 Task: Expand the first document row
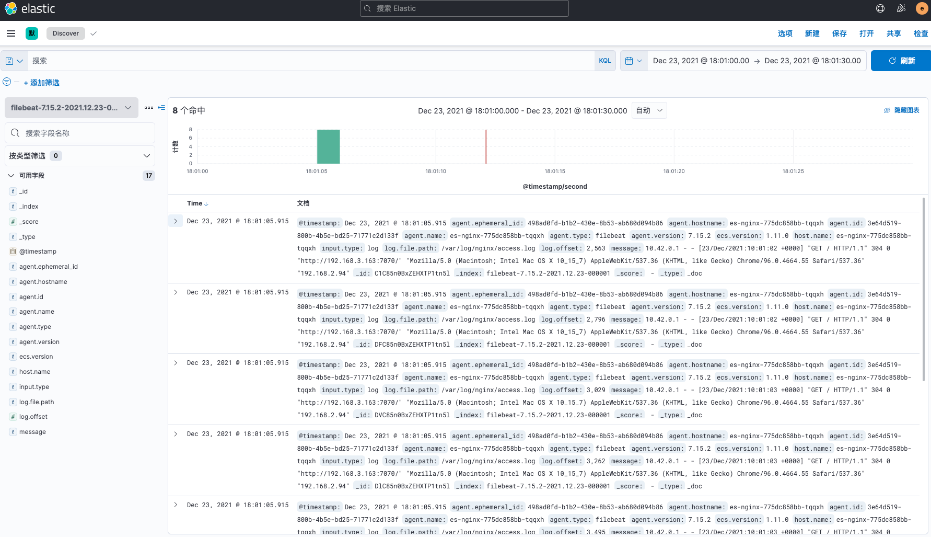coord(176,221)
